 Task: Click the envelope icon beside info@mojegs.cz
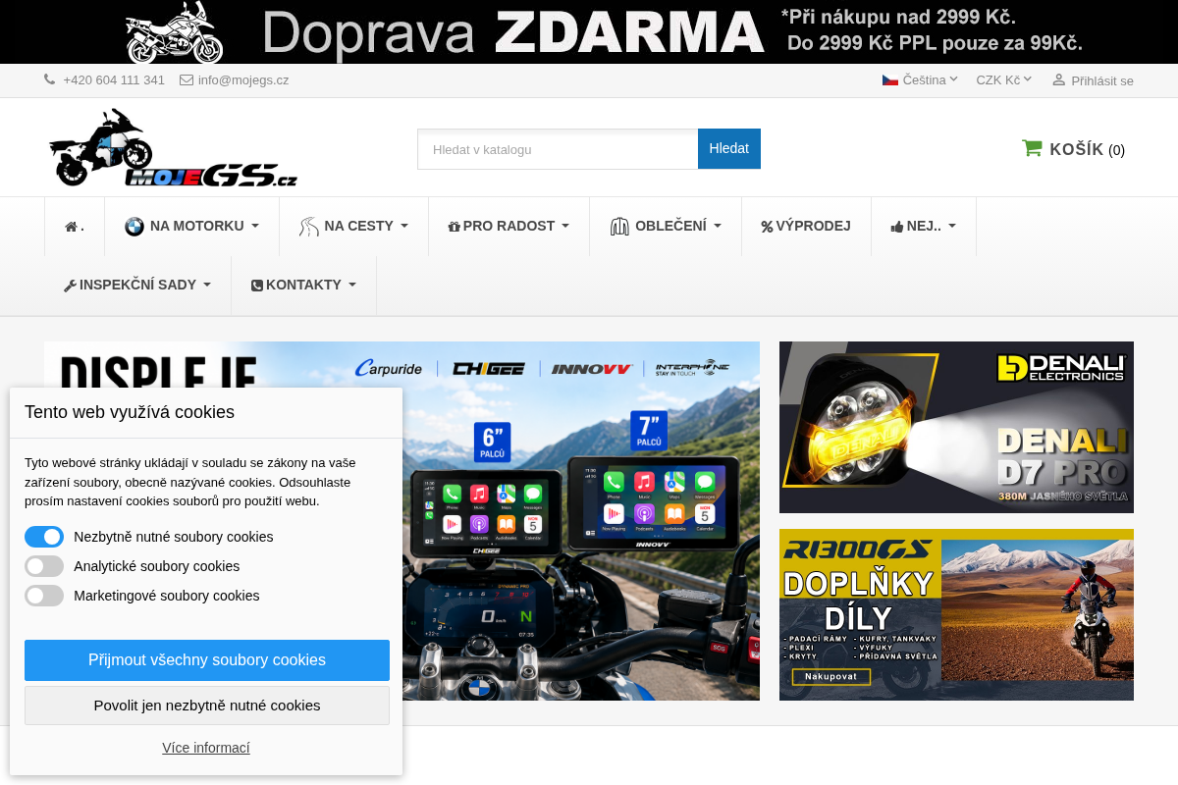(187, 80)
